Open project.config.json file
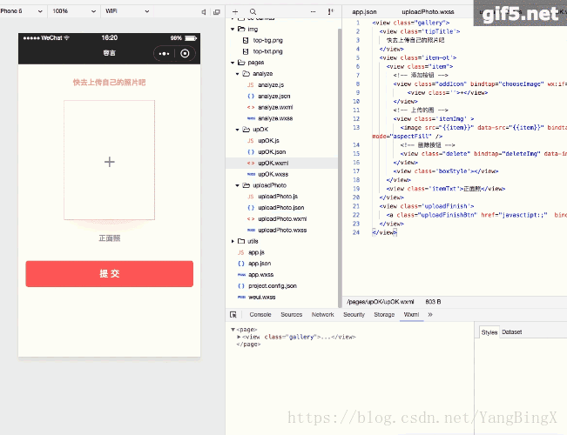The height and width of the screenshot is (435, 567). pyautogui.click(x=273, y=285)
